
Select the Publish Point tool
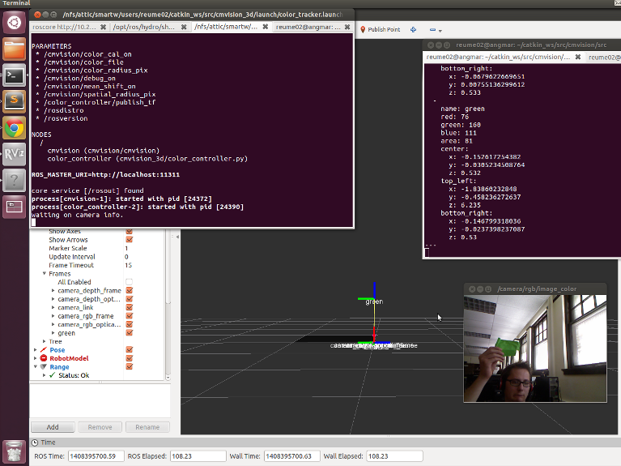tap(378, 29)
